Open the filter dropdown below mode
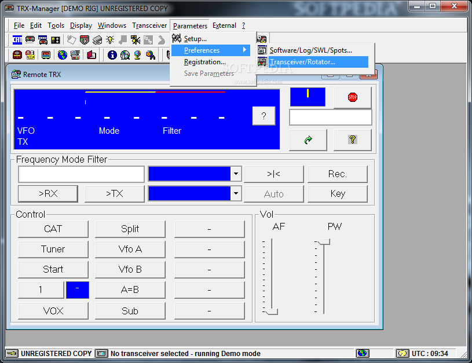The image size is (472, 363). click(236, 193)
